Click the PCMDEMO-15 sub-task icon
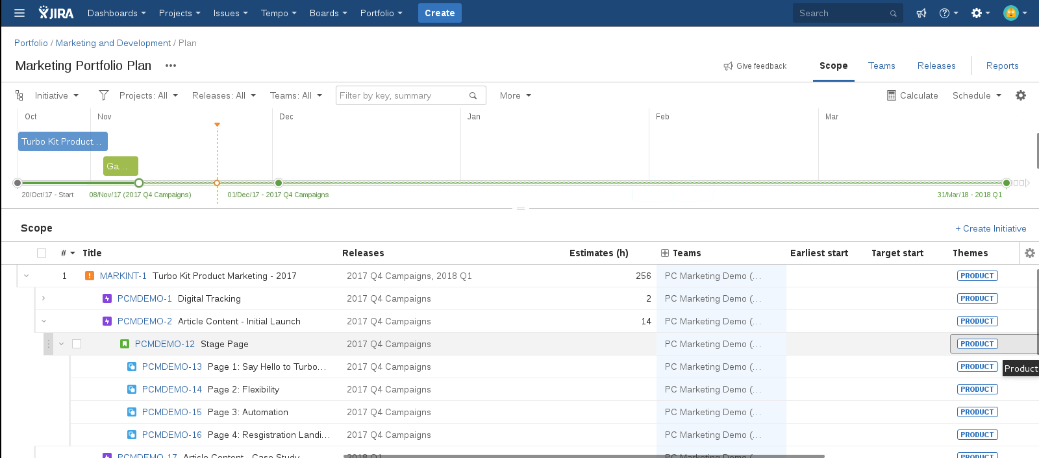The width and height of the screenshot is (1039, 458). click(x=132, y=412)
